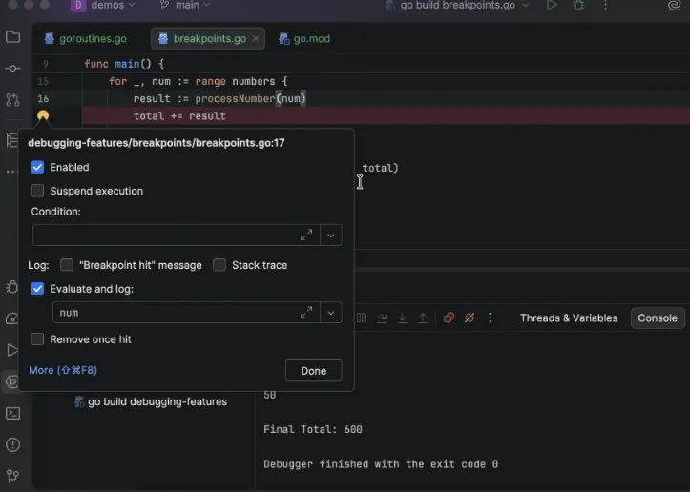Open the Commit tool window icon

[x=12, y=68]
